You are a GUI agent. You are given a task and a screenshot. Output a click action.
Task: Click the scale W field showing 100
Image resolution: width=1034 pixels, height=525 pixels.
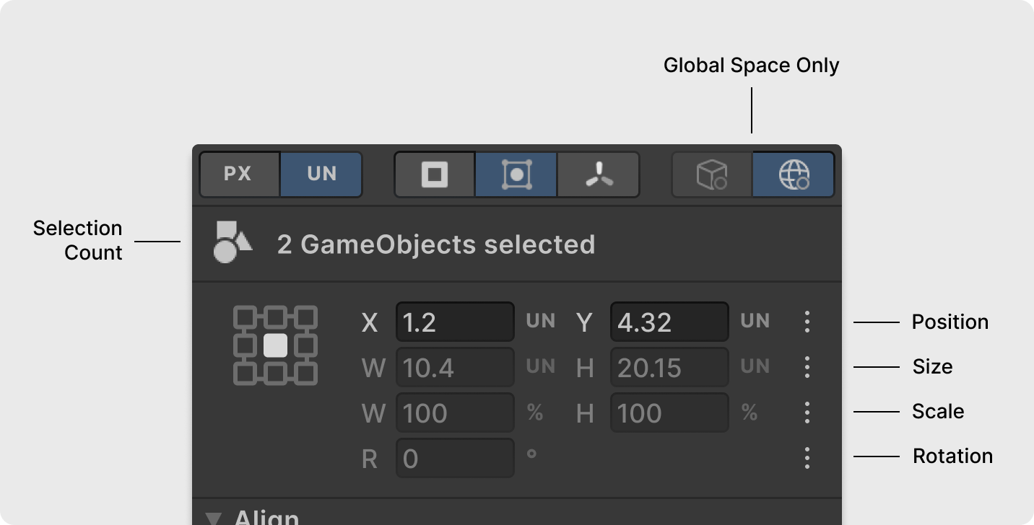455,412
